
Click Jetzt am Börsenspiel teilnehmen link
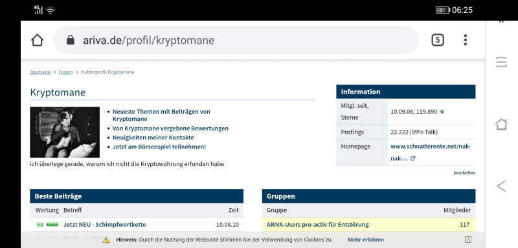tap(159, 147)
